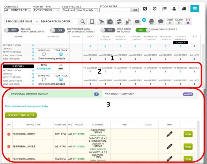Open the View Specials dropdown
The image size is (207, 164).
[80, 10]
